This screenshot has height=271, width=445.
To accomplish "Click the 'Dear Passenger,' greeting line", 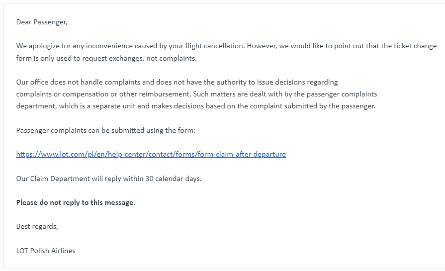I will pyautogui.click(x=41, y=22).
